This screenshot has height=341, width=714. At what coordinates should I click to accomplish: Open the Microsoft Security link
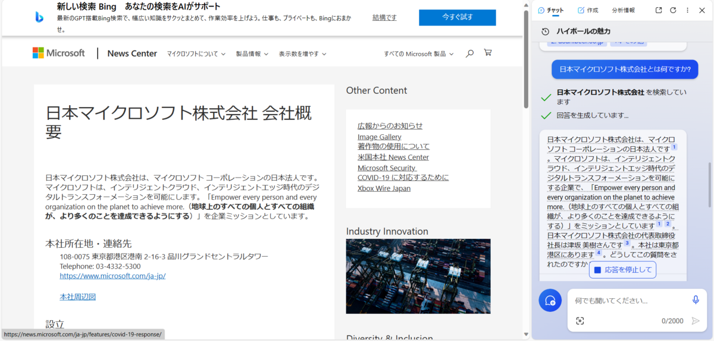point(387,168)
